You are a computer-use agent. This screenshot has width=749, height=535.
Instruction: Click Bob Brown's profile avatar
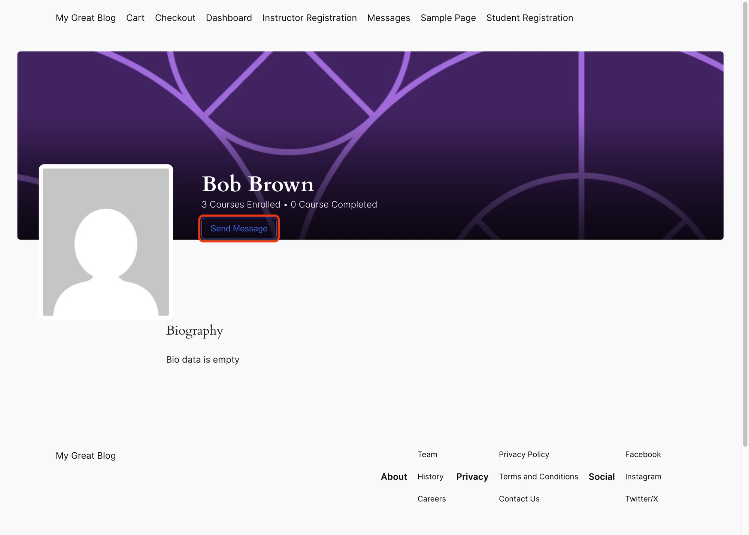pos(106,242)
